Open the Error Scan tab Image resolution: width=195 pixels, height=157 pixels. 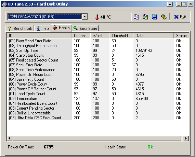(x=85, y=29)
